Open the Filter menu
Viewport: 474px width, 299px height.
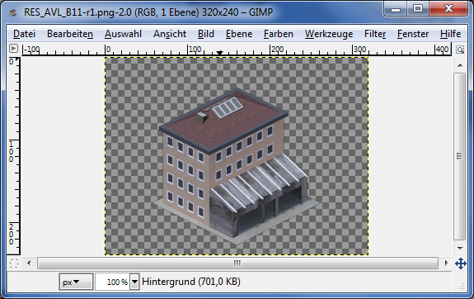(375, 34)
